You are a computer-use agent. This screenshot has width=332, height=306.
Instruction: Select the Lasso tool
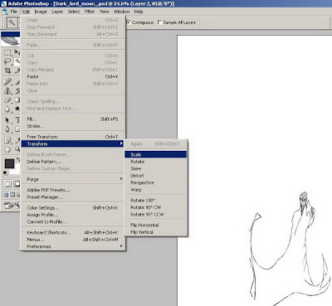[x=7, y=61]
